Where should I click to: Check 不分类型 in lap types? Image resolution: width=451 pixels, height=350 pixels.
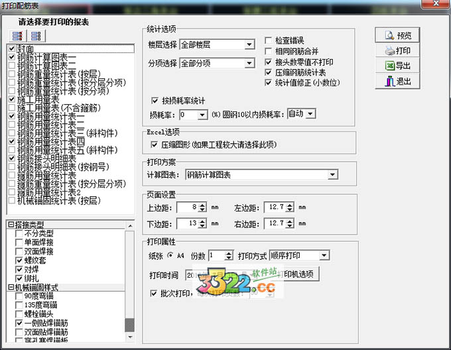(19, 233)
